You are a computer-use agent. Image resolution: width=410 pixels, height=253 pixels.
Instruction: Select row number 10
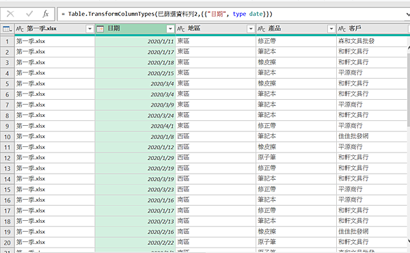[x=8, y=137]
